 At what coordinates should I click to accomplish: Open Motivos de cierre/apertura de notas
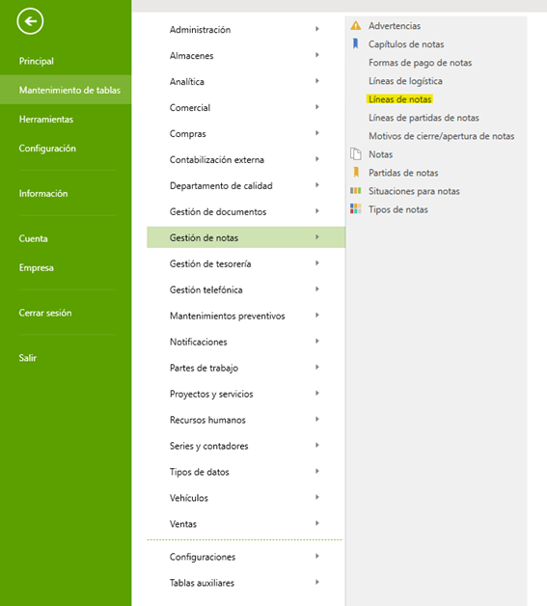(441, 136)
